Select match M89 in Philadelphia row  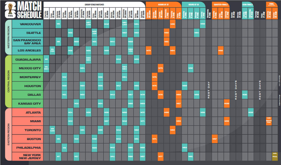(185, 148)
